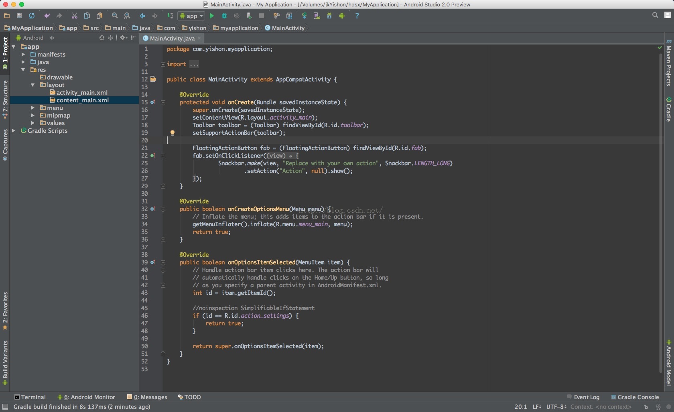Click the purple Undo arrow
This screenshot has height=412, width=674.
point(47,16)
